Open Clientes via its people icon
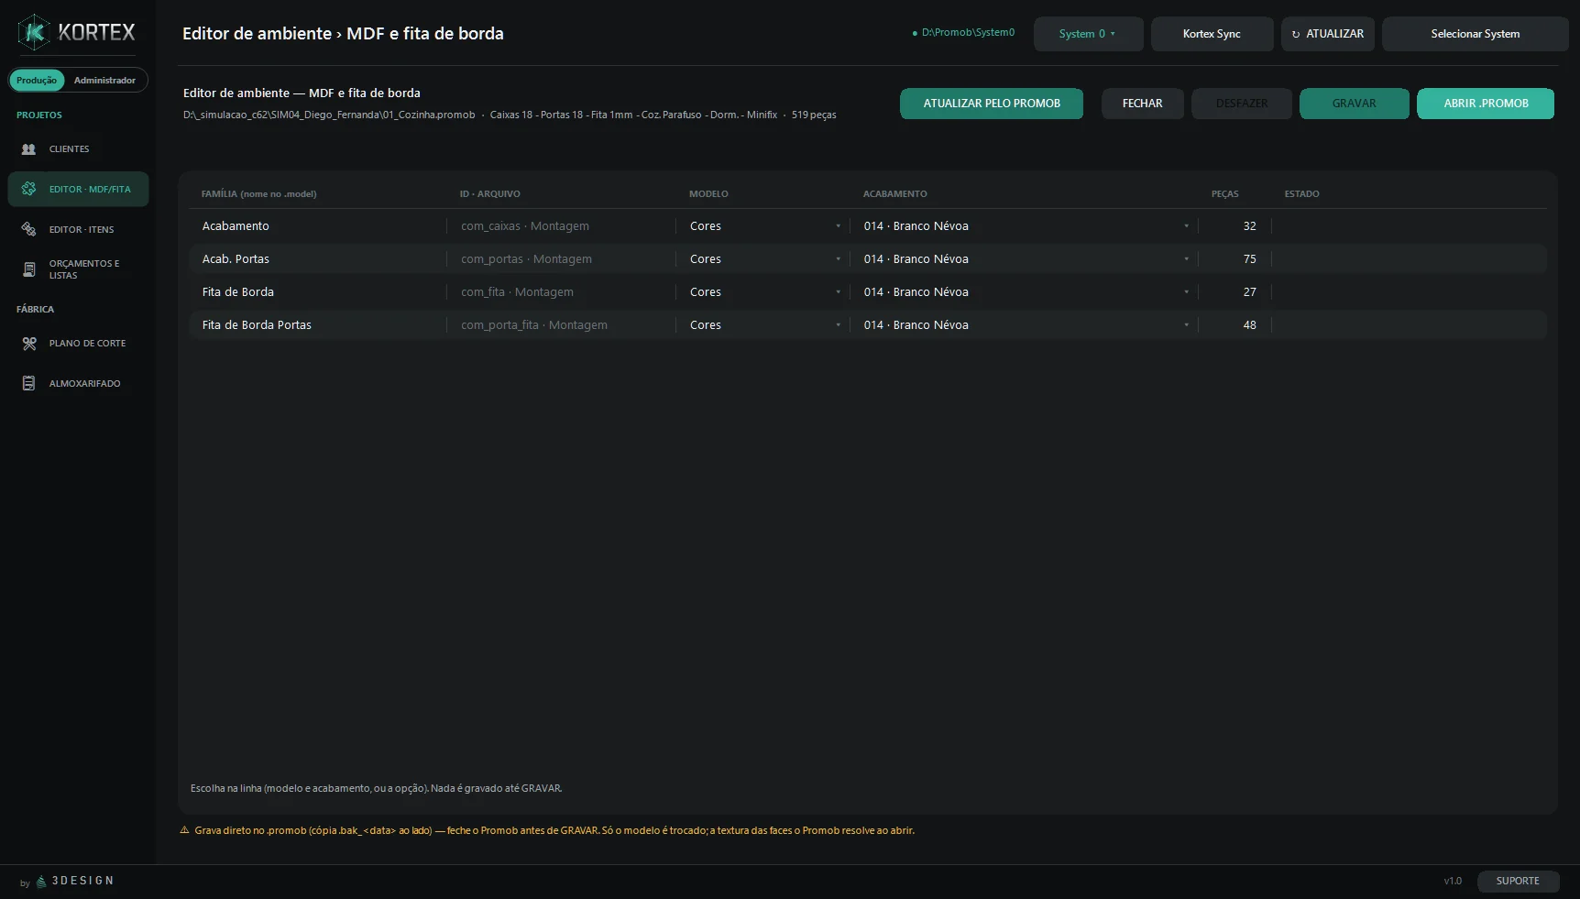Viewport: 1580px width, 899px height. (29, 148)
